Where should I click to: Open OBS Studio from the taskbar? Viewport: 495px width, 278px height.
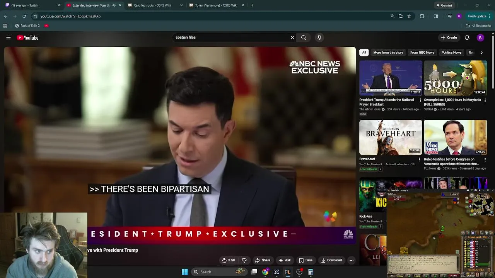pyautogui.click(x=299, y=272)
